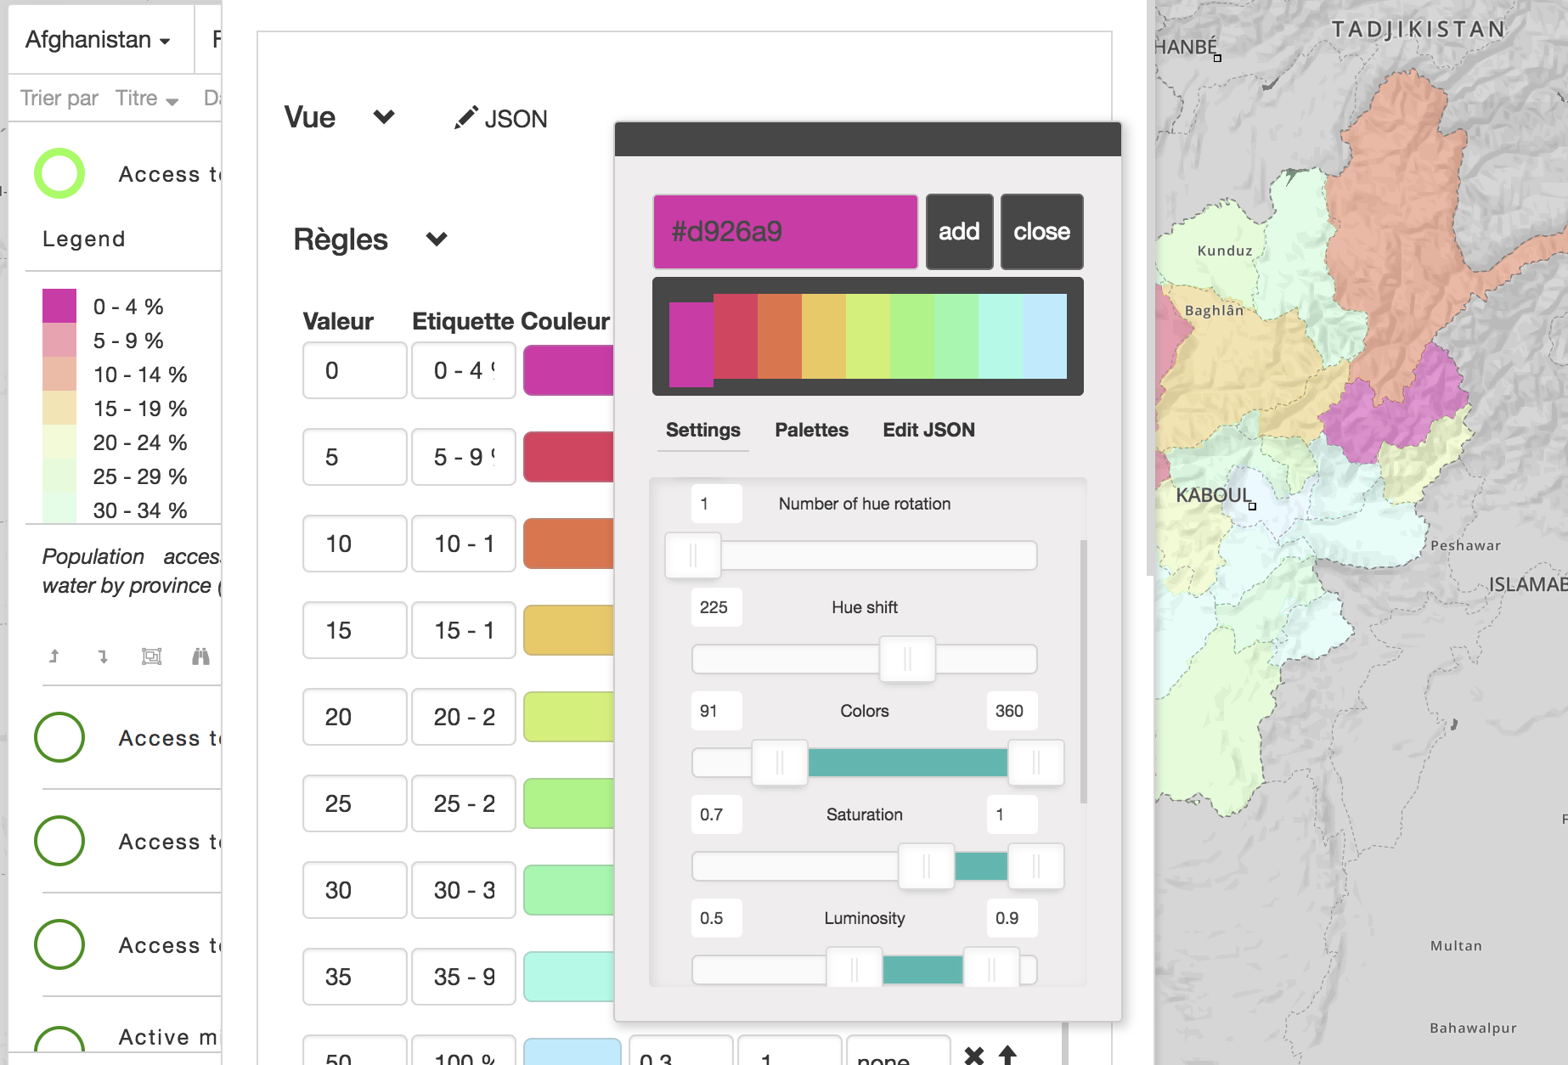Move the 50 rule up with the arrow icon

point(1008,1056)
